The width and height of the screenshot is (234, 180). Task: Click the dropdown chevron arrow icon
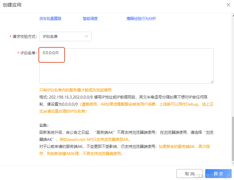point(86,36)
